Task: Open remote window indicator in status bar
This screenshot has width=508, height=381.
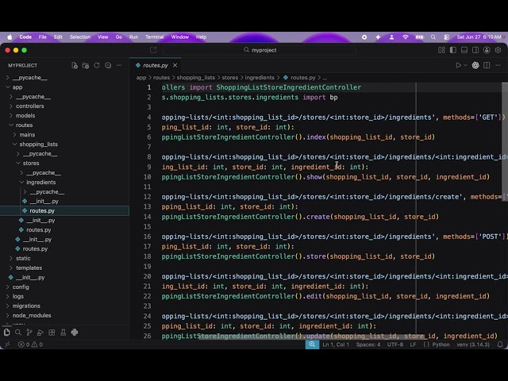Action: (x=7, y=344)
